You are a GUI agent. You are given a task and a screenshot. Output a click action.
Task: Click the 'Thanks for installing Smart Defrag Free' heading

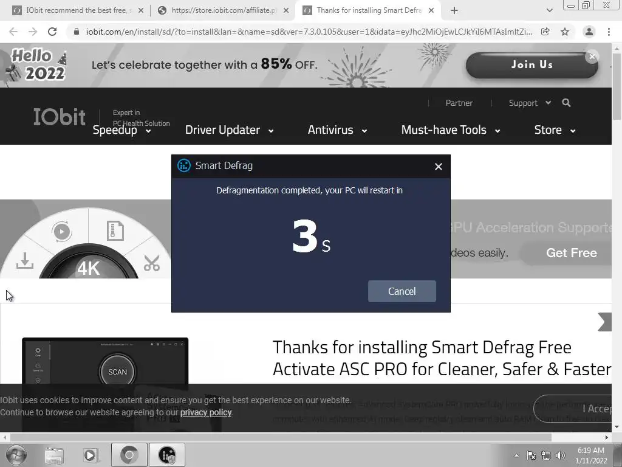422,347
